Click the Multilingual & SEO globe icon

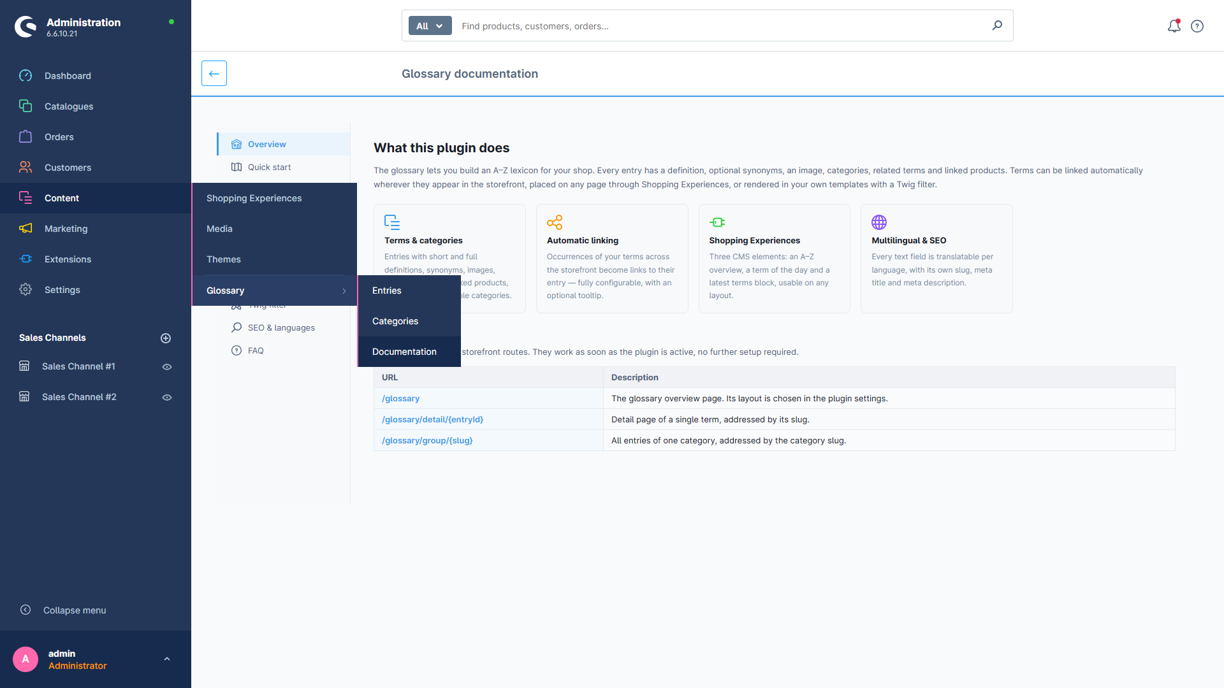(879, 222)
